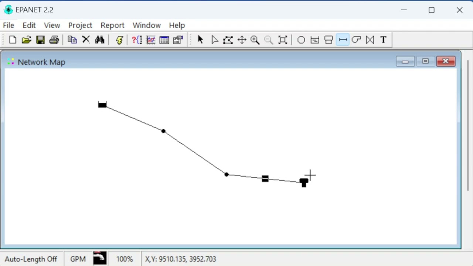
Task: Select the Add Junction circle tool
Action: point(301,40)
